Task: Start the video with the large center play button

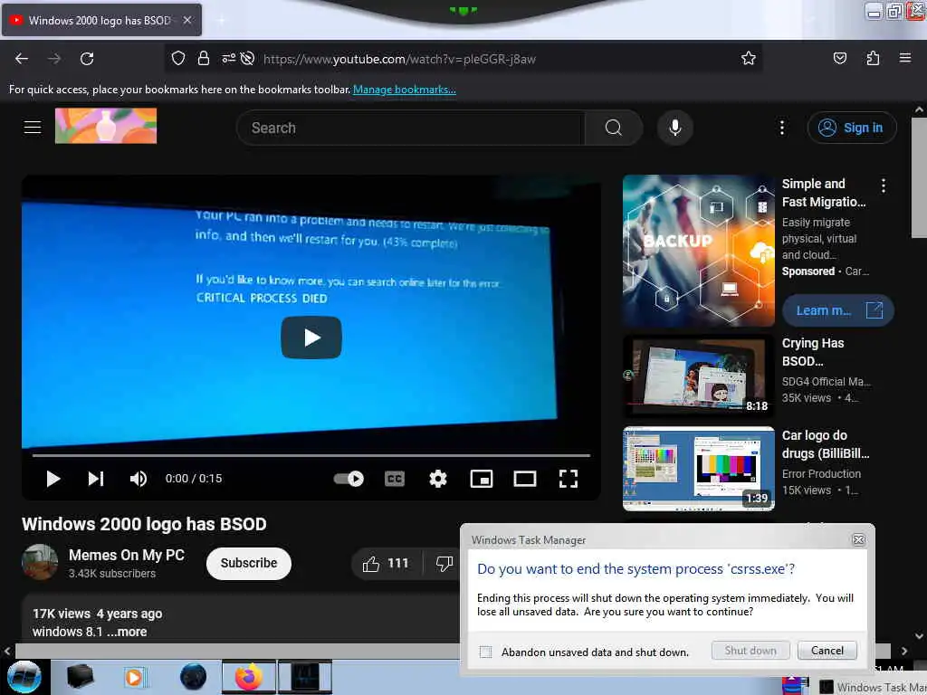Action: 311,338
